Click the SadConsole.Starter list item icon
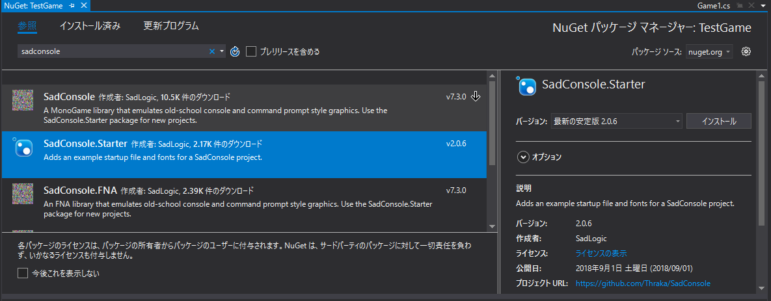This screenshot has width=771, height=301. tap(23, 148)
